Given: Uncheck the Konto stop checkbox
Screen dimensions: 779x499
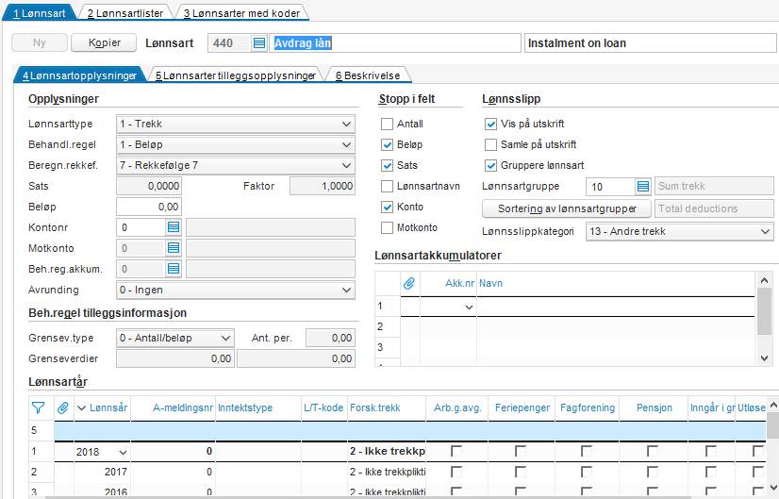Looking at the screenshot, I should click(387, 207).
